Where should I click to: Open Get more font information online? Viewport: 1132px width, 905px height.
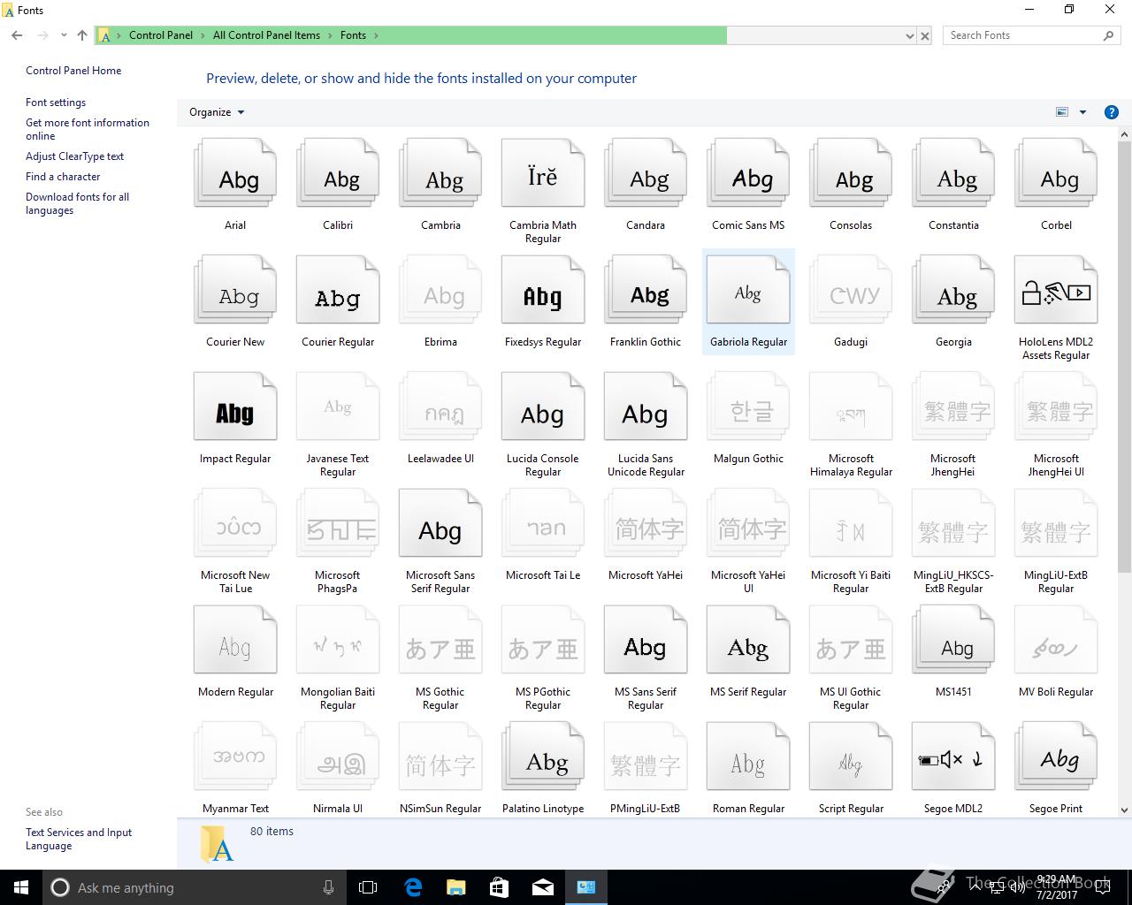coord(88,129)
